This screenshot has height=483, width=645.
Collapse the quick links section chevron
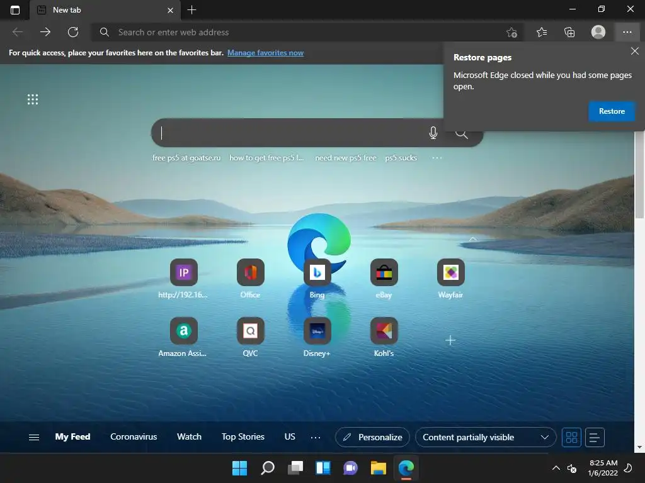click(473, 238)
